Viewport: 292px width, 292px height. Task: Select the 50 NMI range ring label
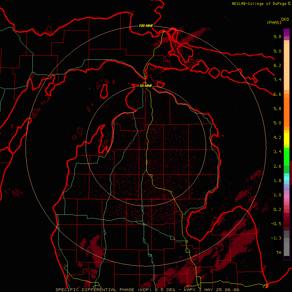click(146, 86)
